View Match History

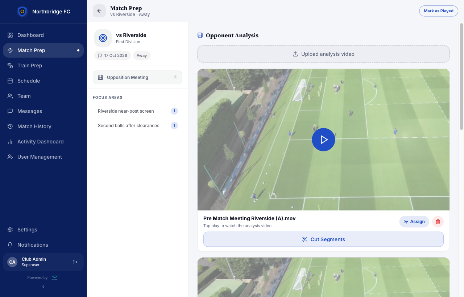pos(43,126)
